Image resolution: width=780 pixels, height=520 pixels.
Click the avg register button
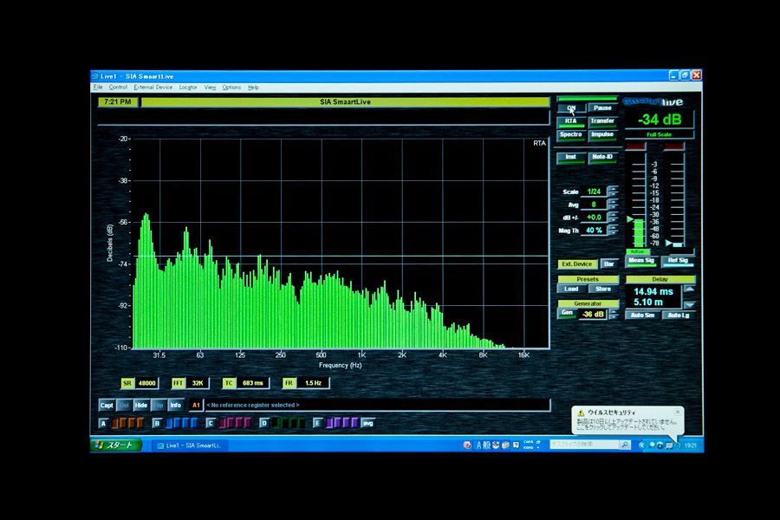[x=368, y=424]
